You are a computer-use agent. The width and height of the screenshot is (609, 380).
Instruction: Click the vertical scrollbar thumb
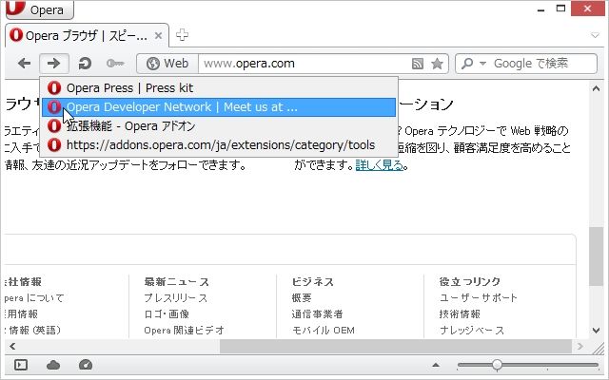[597, 256]
